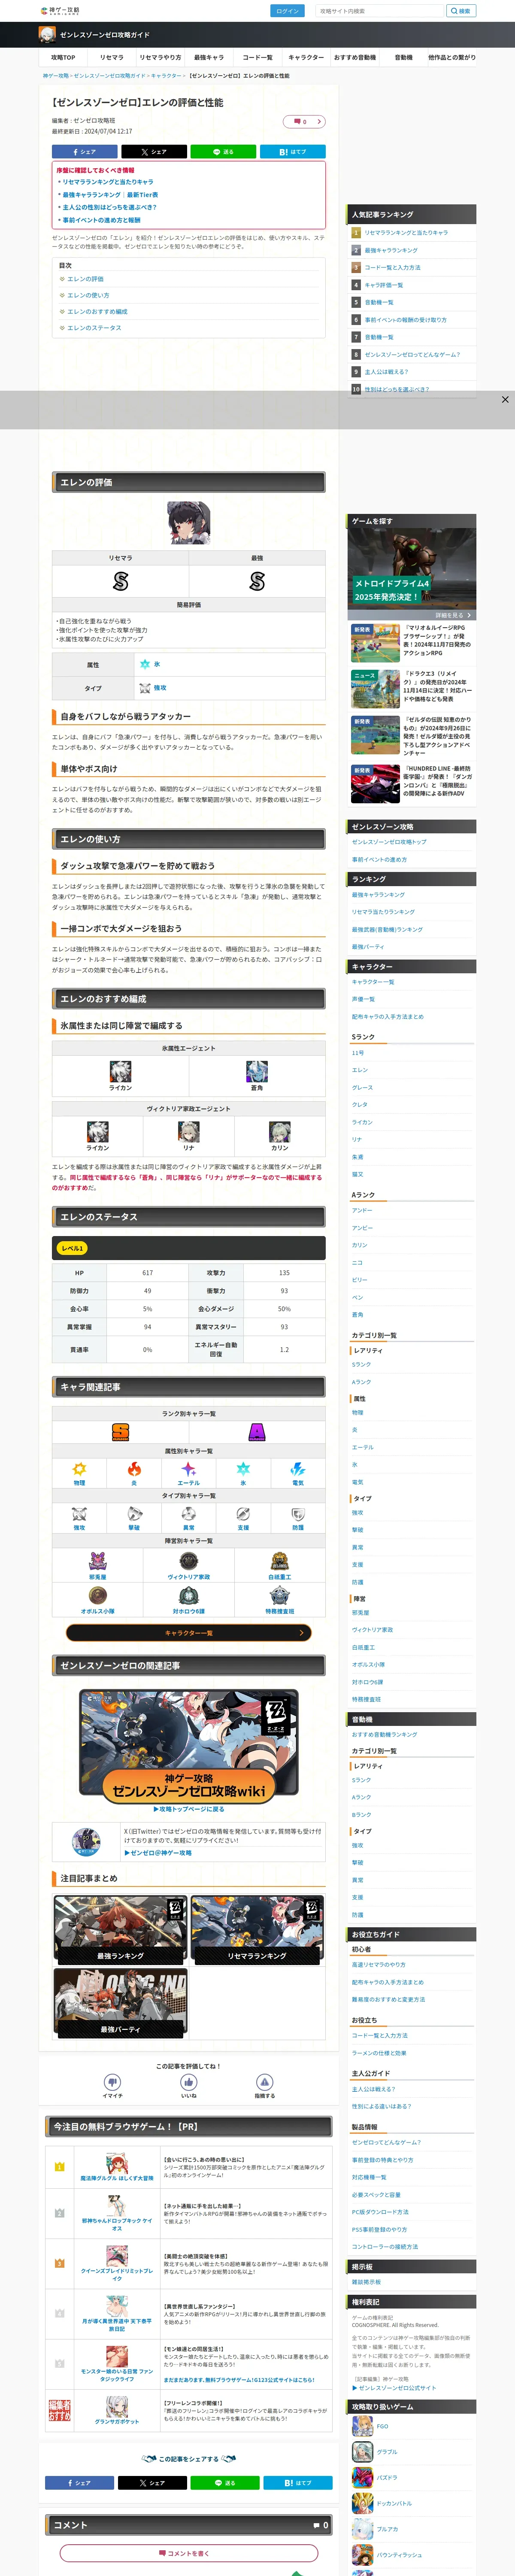Open the 異常 type icon
The image size is (515, 2576).
click(188, 1514)
